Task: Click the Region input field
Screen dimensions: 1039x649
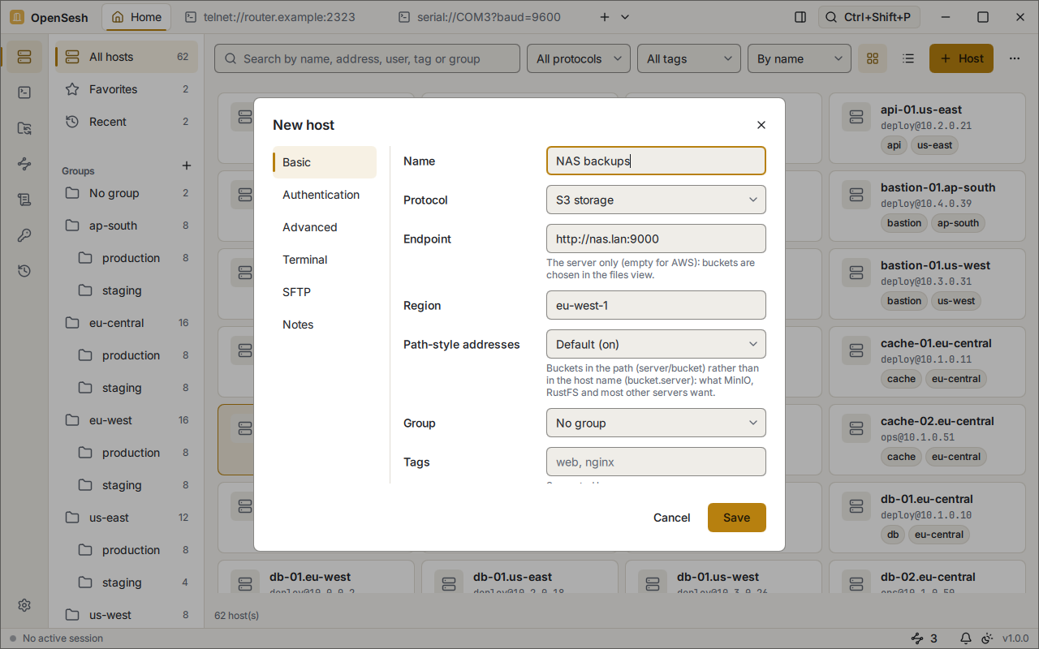Action: pyautogui.click(x=656, y=305)
